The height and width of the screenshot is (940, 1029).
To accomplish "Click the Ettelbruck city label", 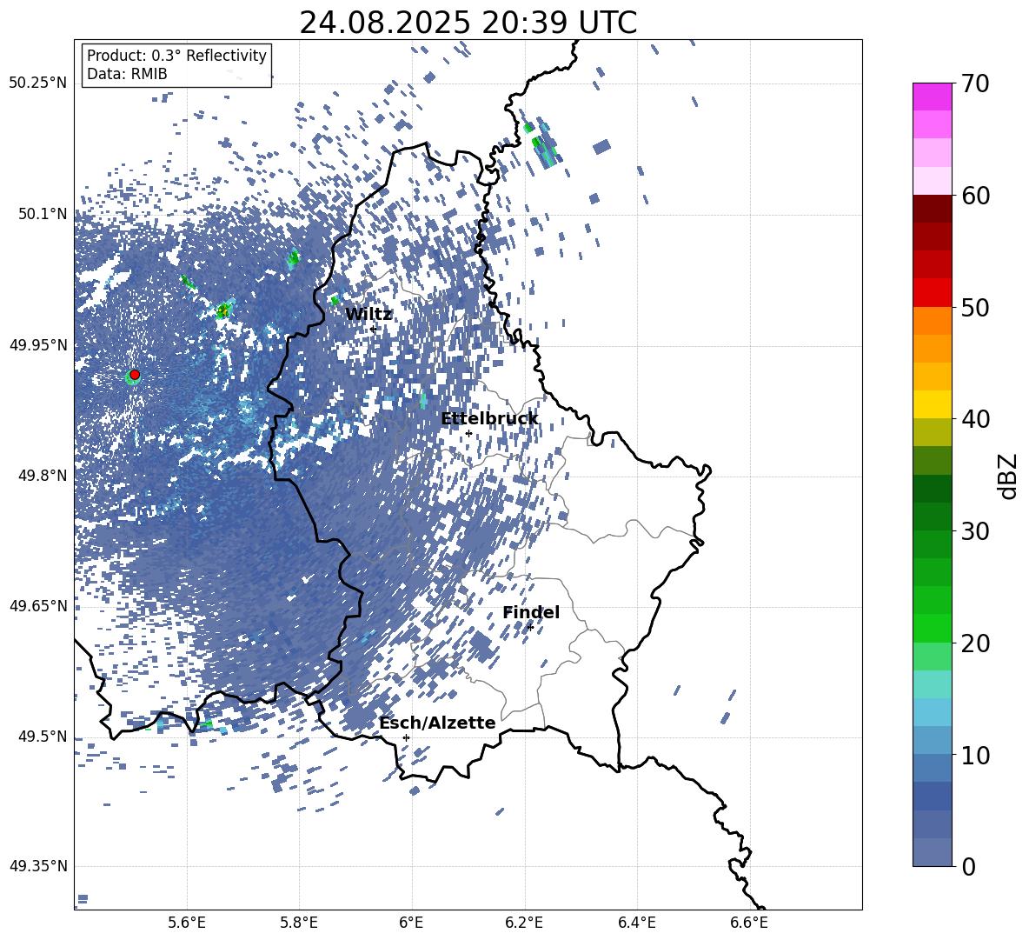I will click(489, 419).
